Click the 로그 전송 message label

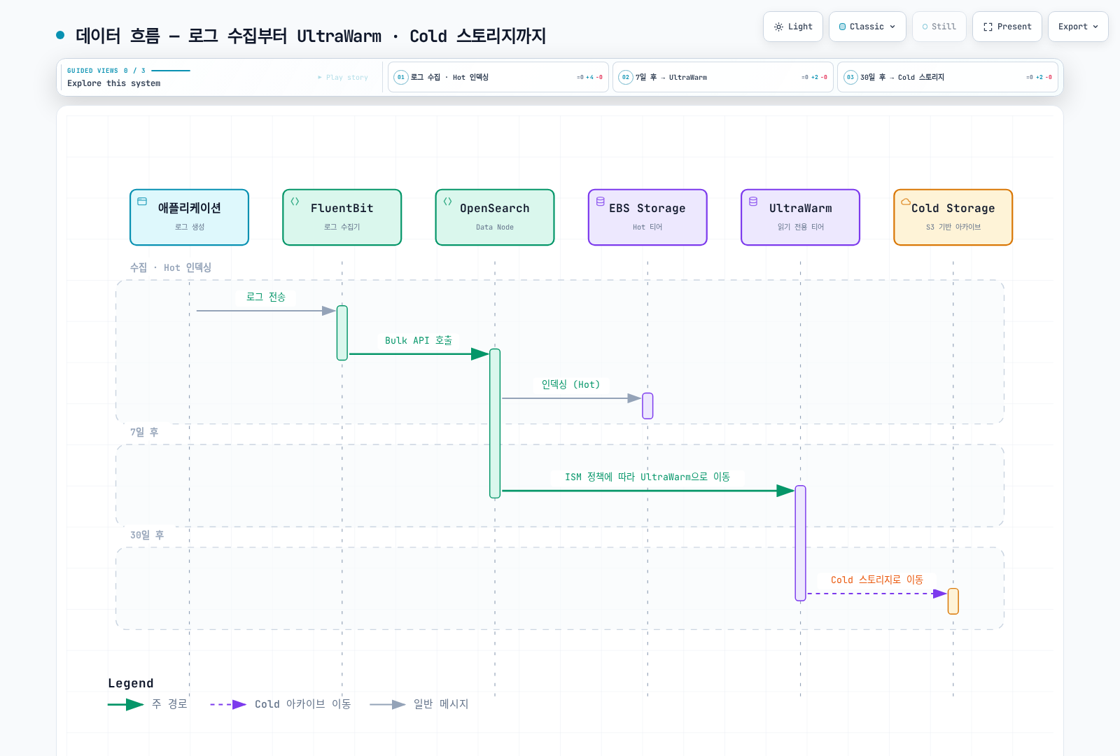coord(266,297)
